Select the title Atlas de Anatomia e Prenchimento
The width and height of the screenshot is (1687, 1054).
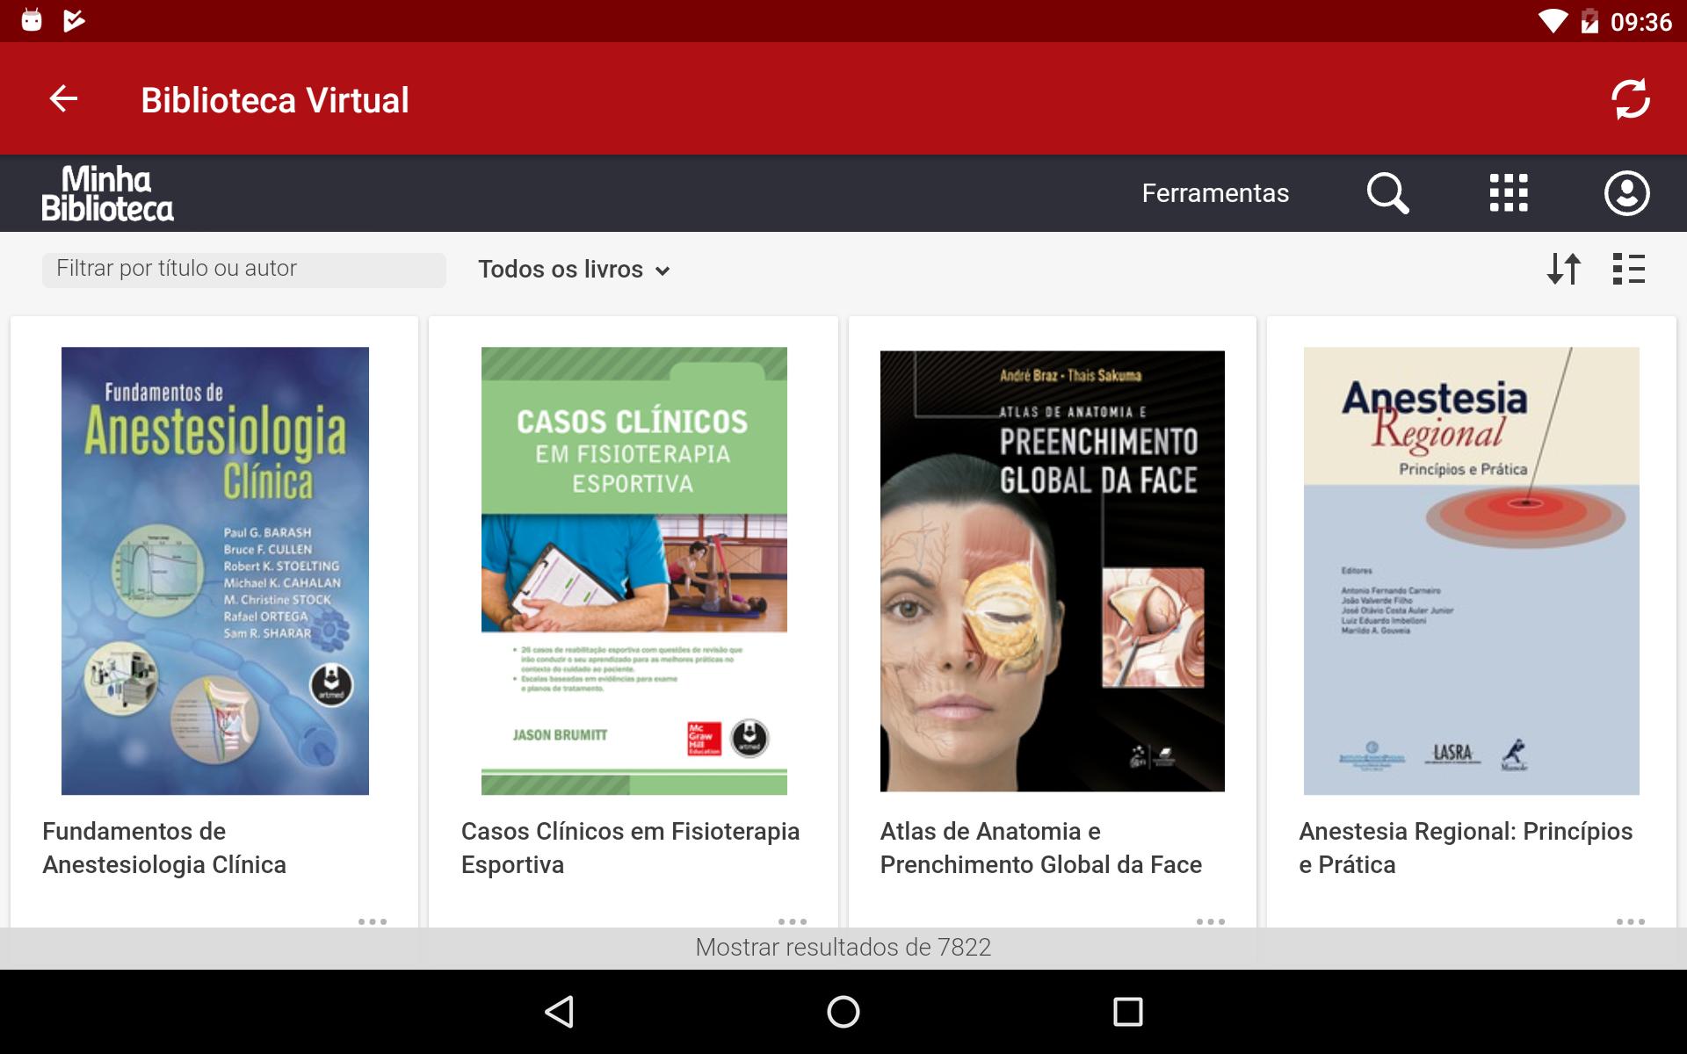(1041, 848)
